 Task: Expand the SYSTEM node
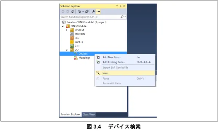pyautogui.click(x=67, y=30)
